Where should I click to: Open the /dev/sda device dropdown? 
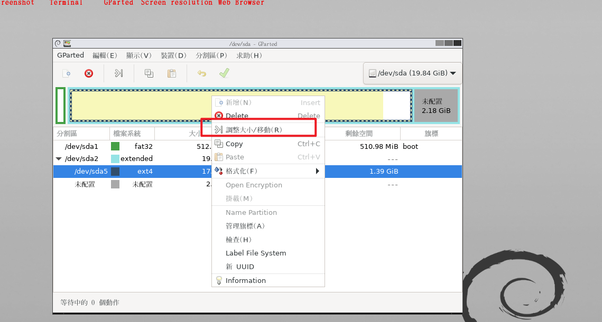click(x=412, y=73)
